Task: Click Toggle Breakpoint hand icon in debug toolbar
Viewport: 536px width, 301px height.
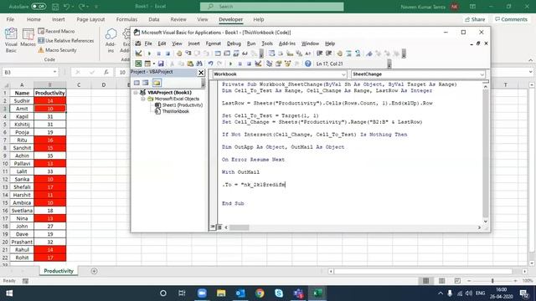Action: pyautogui.click(x=179, y=54)
